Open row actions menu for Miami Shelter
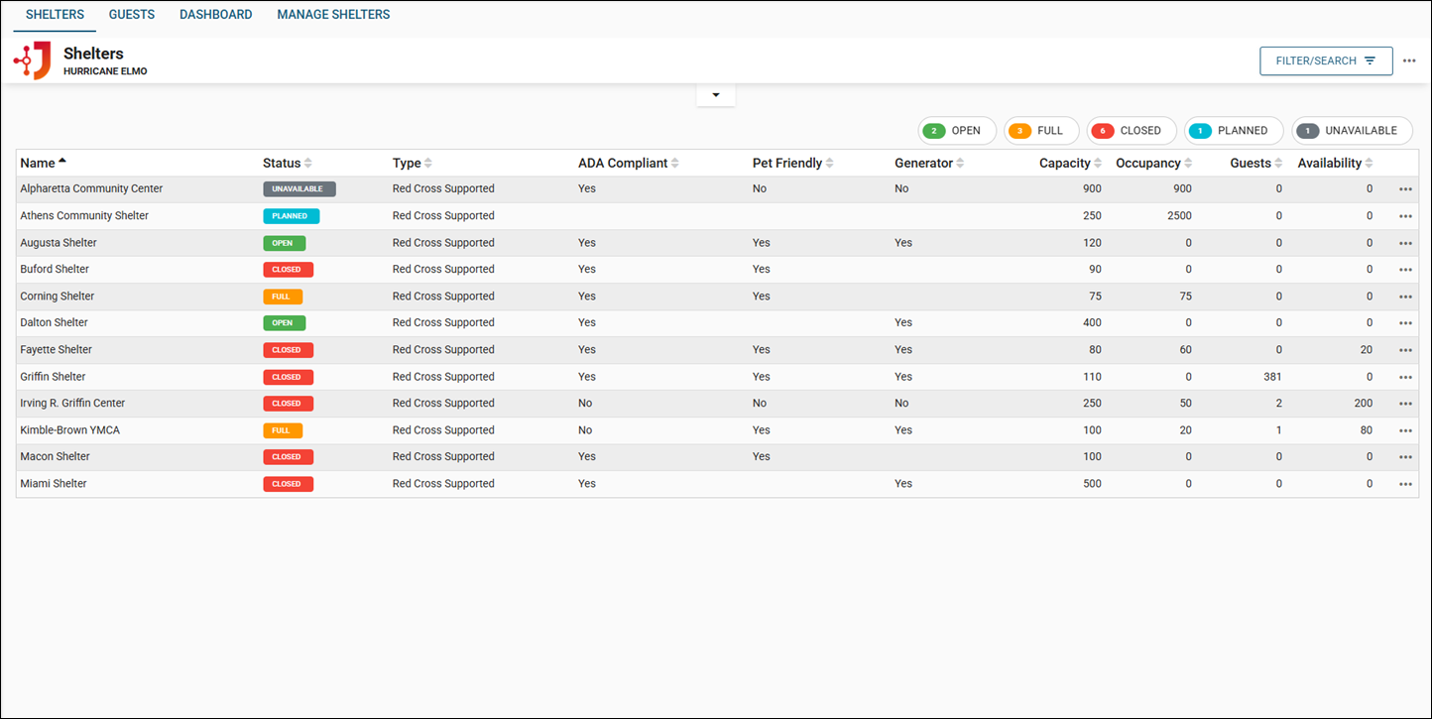1432x719 pixels. coord(1405,485)
